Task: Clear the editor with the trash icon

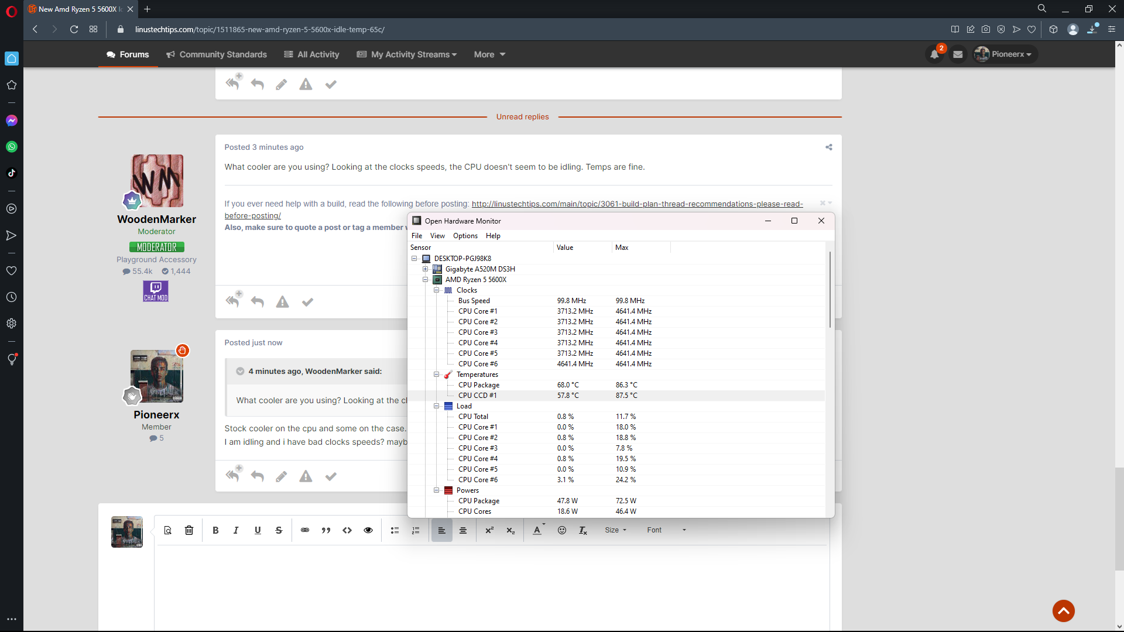Action: pyautogui.click(x=189, y=530)
